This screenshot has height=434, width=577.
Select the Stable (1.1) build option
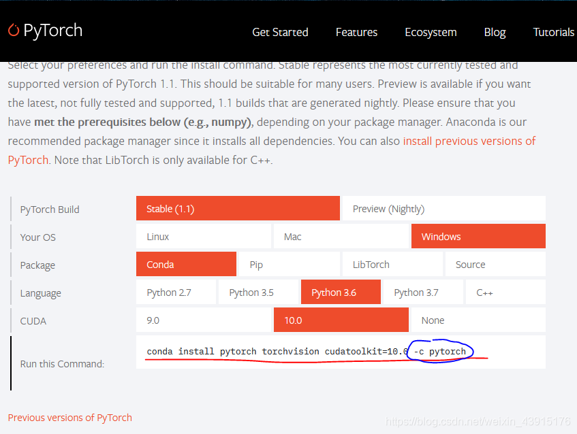coord(238,208)
